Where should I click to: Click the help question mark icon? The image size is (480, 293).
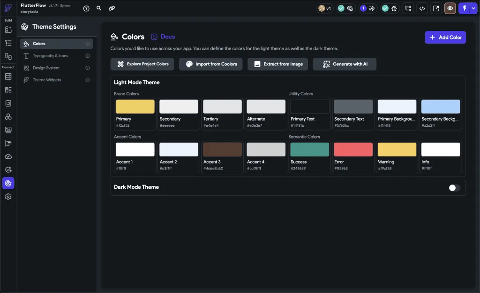point(86,8)
